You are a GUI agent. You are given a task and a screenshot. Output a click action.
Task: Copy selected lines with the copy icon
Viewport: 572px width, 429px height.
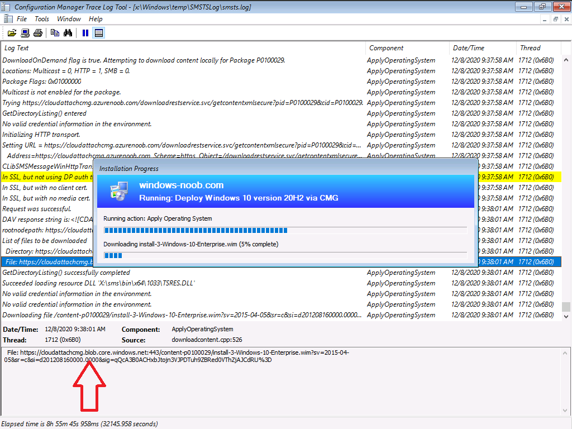(x=55, y=33)
